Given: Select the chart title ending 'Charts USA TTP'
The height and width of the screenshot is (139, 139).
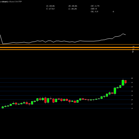Looking at the screenshot, I should point(11,2).
